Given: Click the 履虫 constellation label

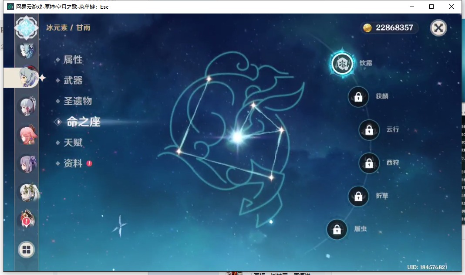Looking at the screenshot, I should (x=361, y=229).
